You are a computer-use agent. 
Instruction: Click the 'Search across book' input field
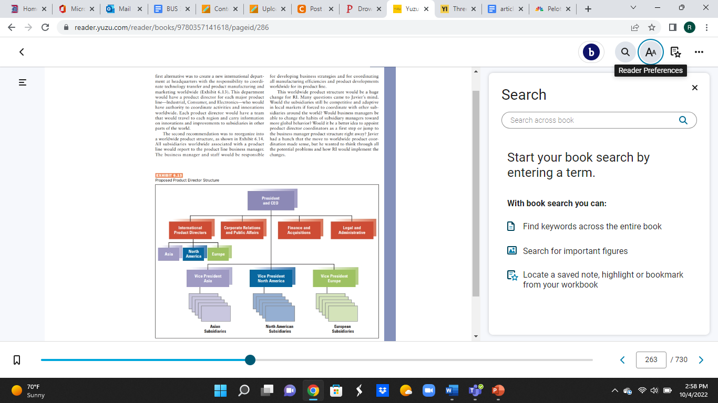pos(599,120)
